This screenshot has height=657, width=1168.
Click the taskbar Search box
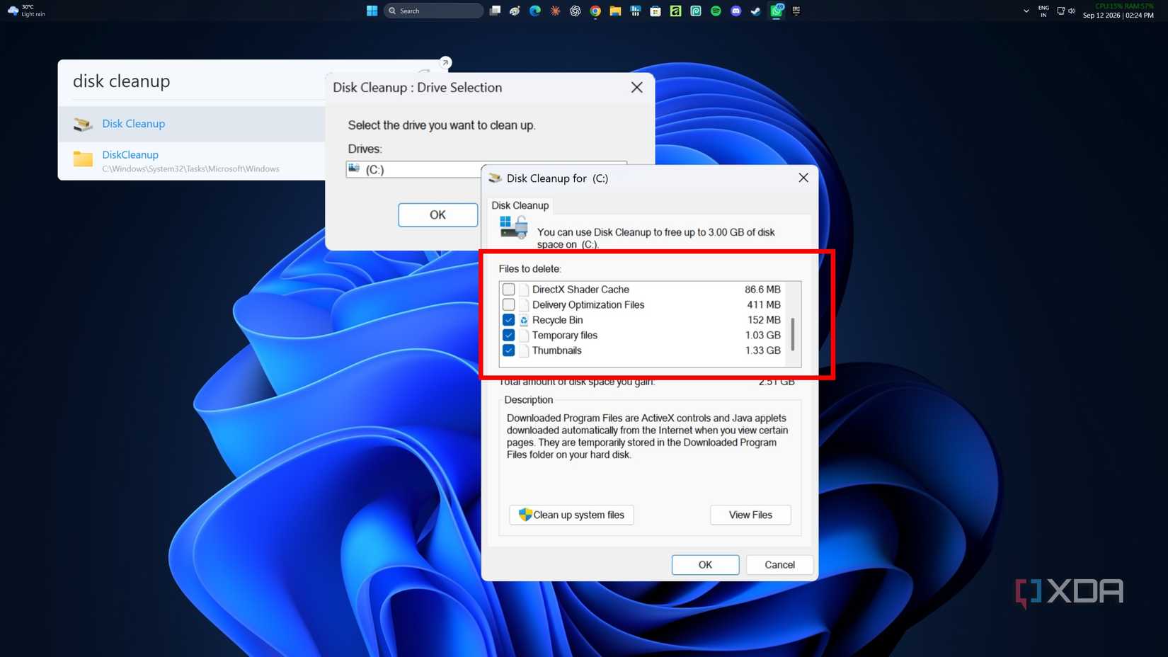click(434, 11)
